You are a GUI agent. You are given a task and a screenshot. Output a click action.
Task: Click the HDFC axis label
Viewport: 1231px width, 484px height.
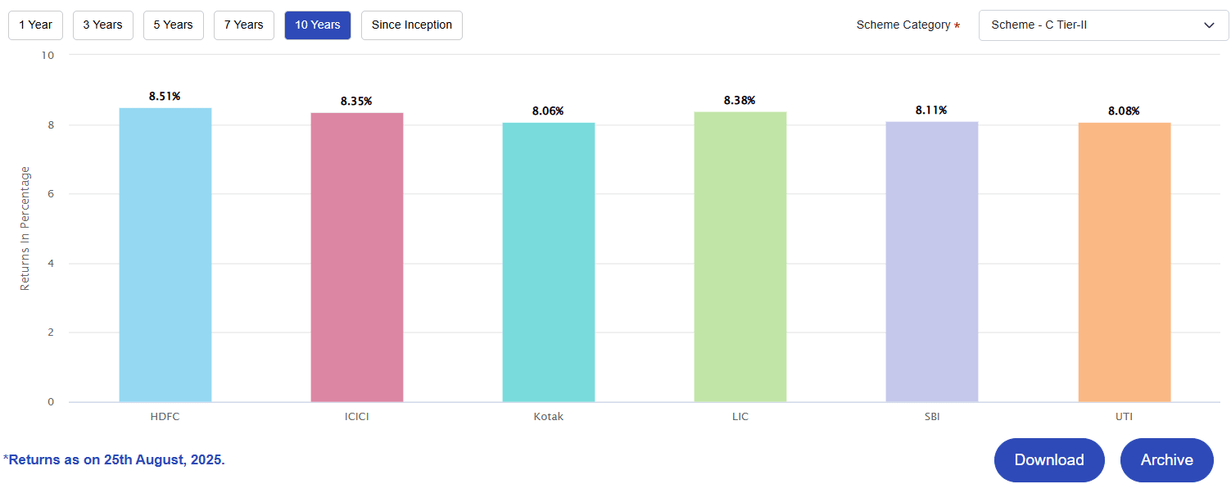pyautogui.click(x=165, y=417)
